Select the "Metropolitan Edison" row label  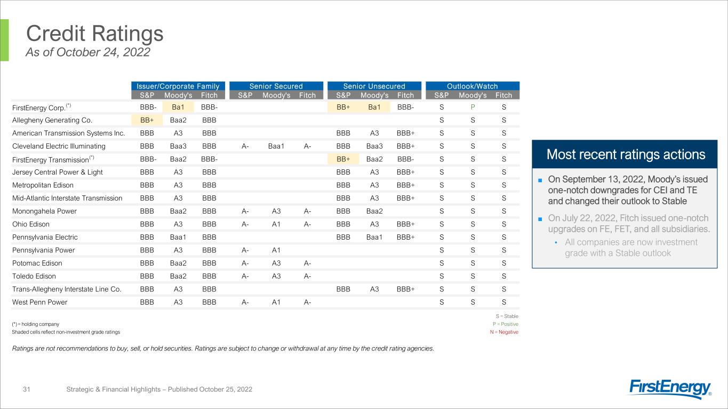pos(43,185)
